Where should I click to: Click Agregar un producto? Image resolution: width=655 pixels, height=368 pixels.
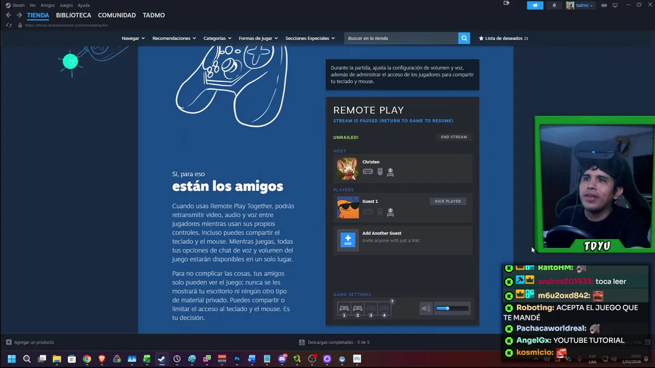point(30,342)
